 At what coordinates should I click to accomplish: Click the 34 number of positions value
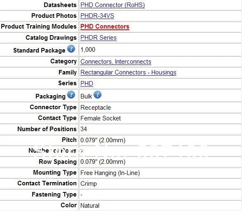[x=84, y=129]
